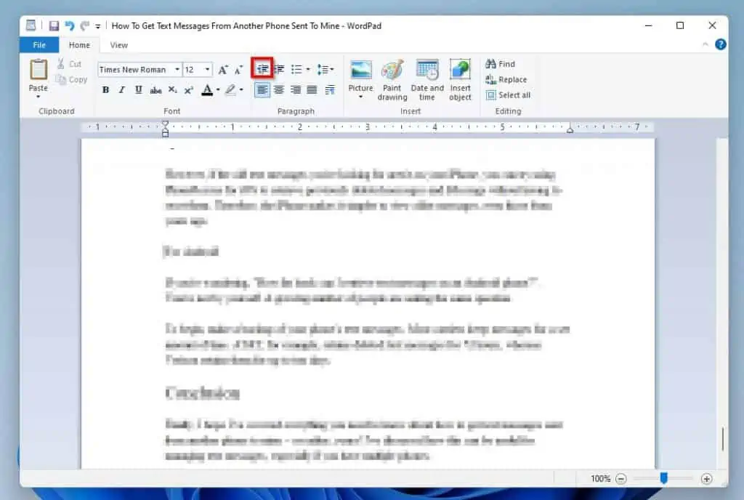Insert a Picture
Image resolution: width=744 pixels, height=500 pixels.
(360, 75)
